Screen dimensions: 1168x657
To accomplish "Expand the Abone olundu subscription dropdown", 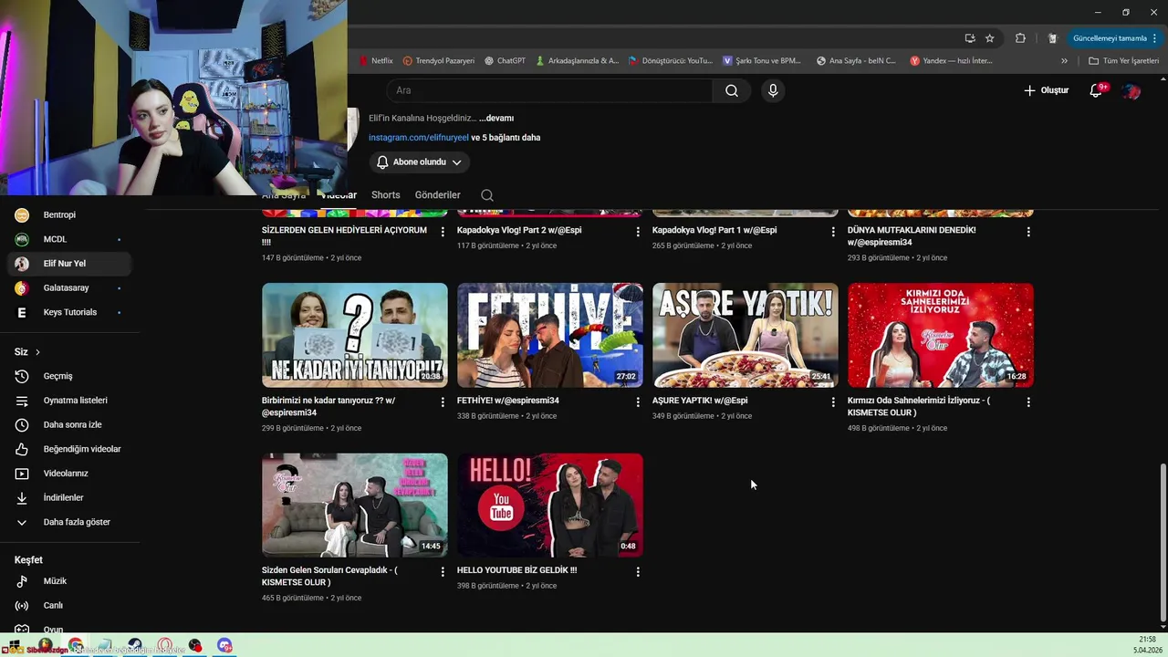I will 420,162.
